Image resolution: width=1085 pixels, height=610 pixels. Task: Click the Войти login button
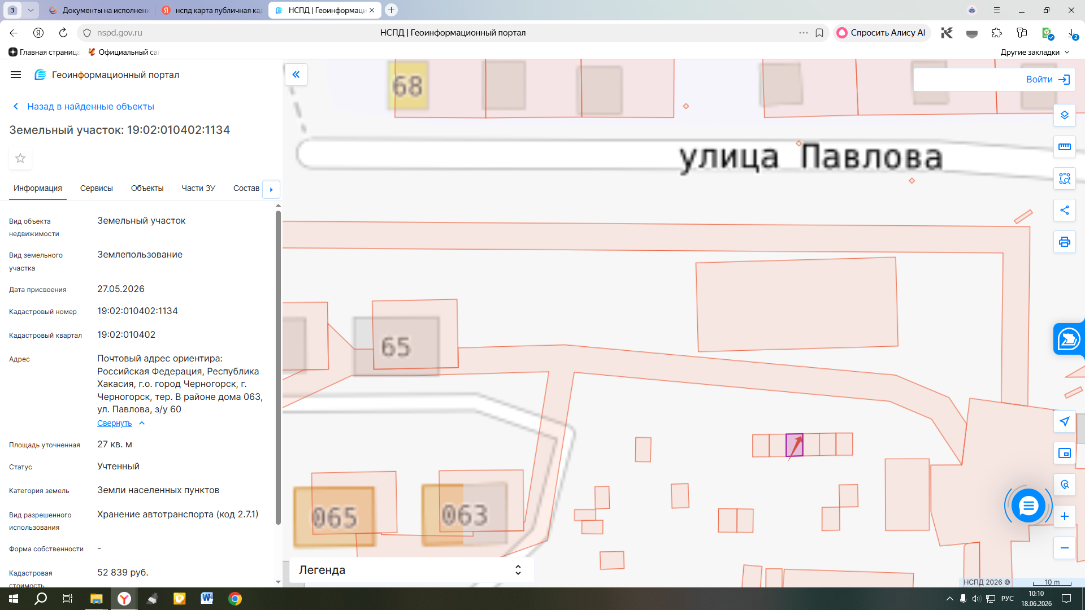click(1049, 80)
